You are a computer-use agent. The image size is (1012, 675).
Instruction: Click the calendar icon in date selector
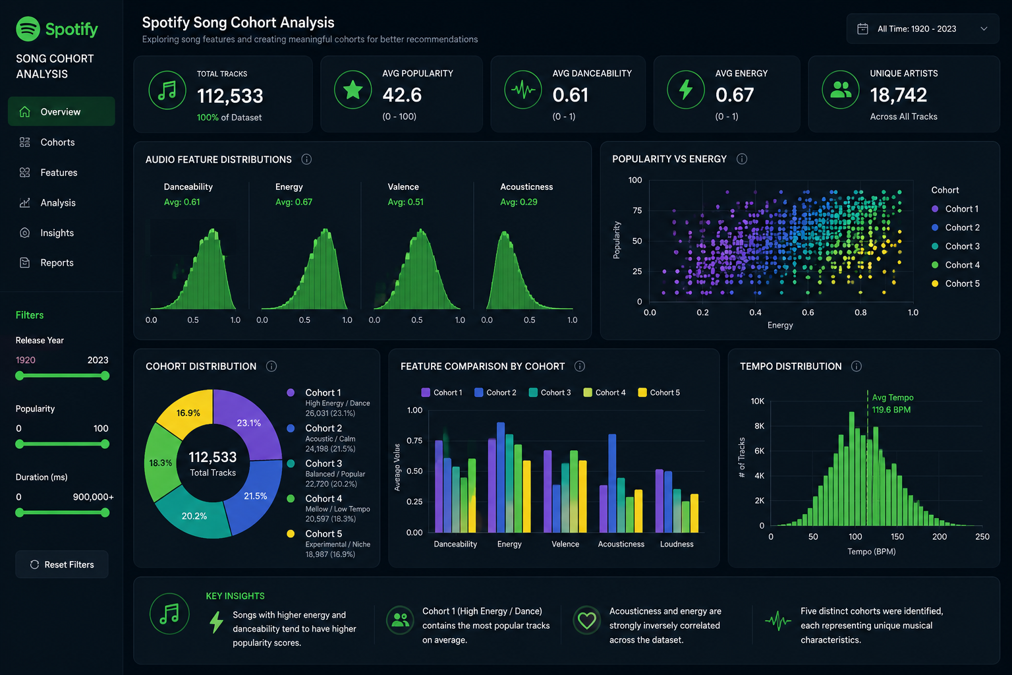(x=862, y=29)
